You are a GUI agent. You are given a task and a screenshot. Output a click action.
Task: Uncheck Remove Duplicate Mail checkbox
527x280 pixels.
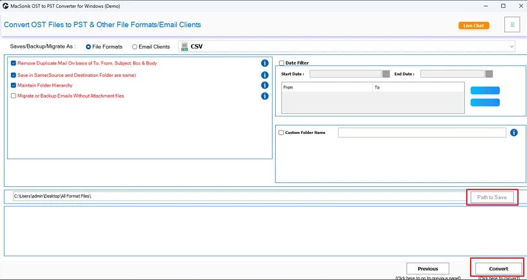point(14,63)
